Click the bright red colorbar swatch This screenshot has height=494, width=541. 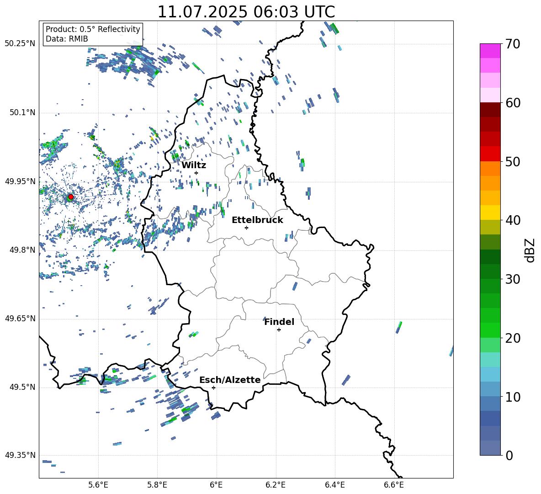coord(490,154)
